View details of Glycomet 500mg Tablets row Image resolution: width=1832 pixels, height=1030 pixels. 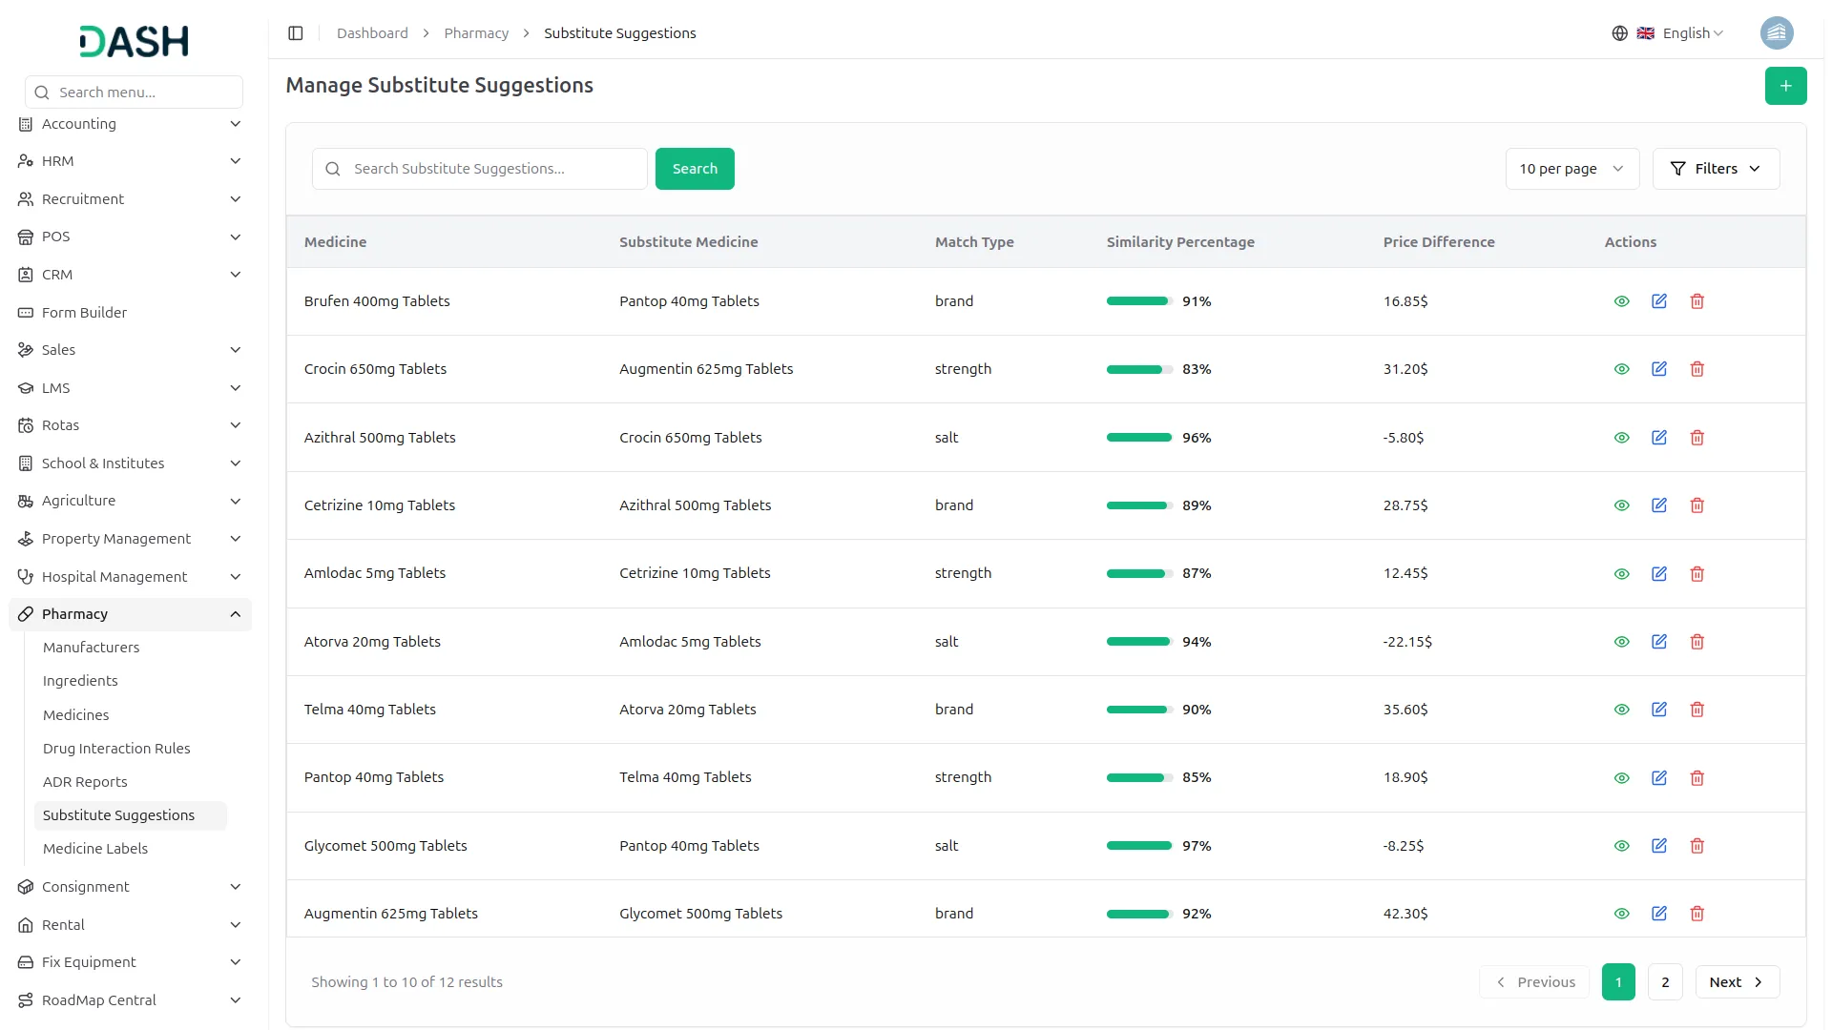1621,846
